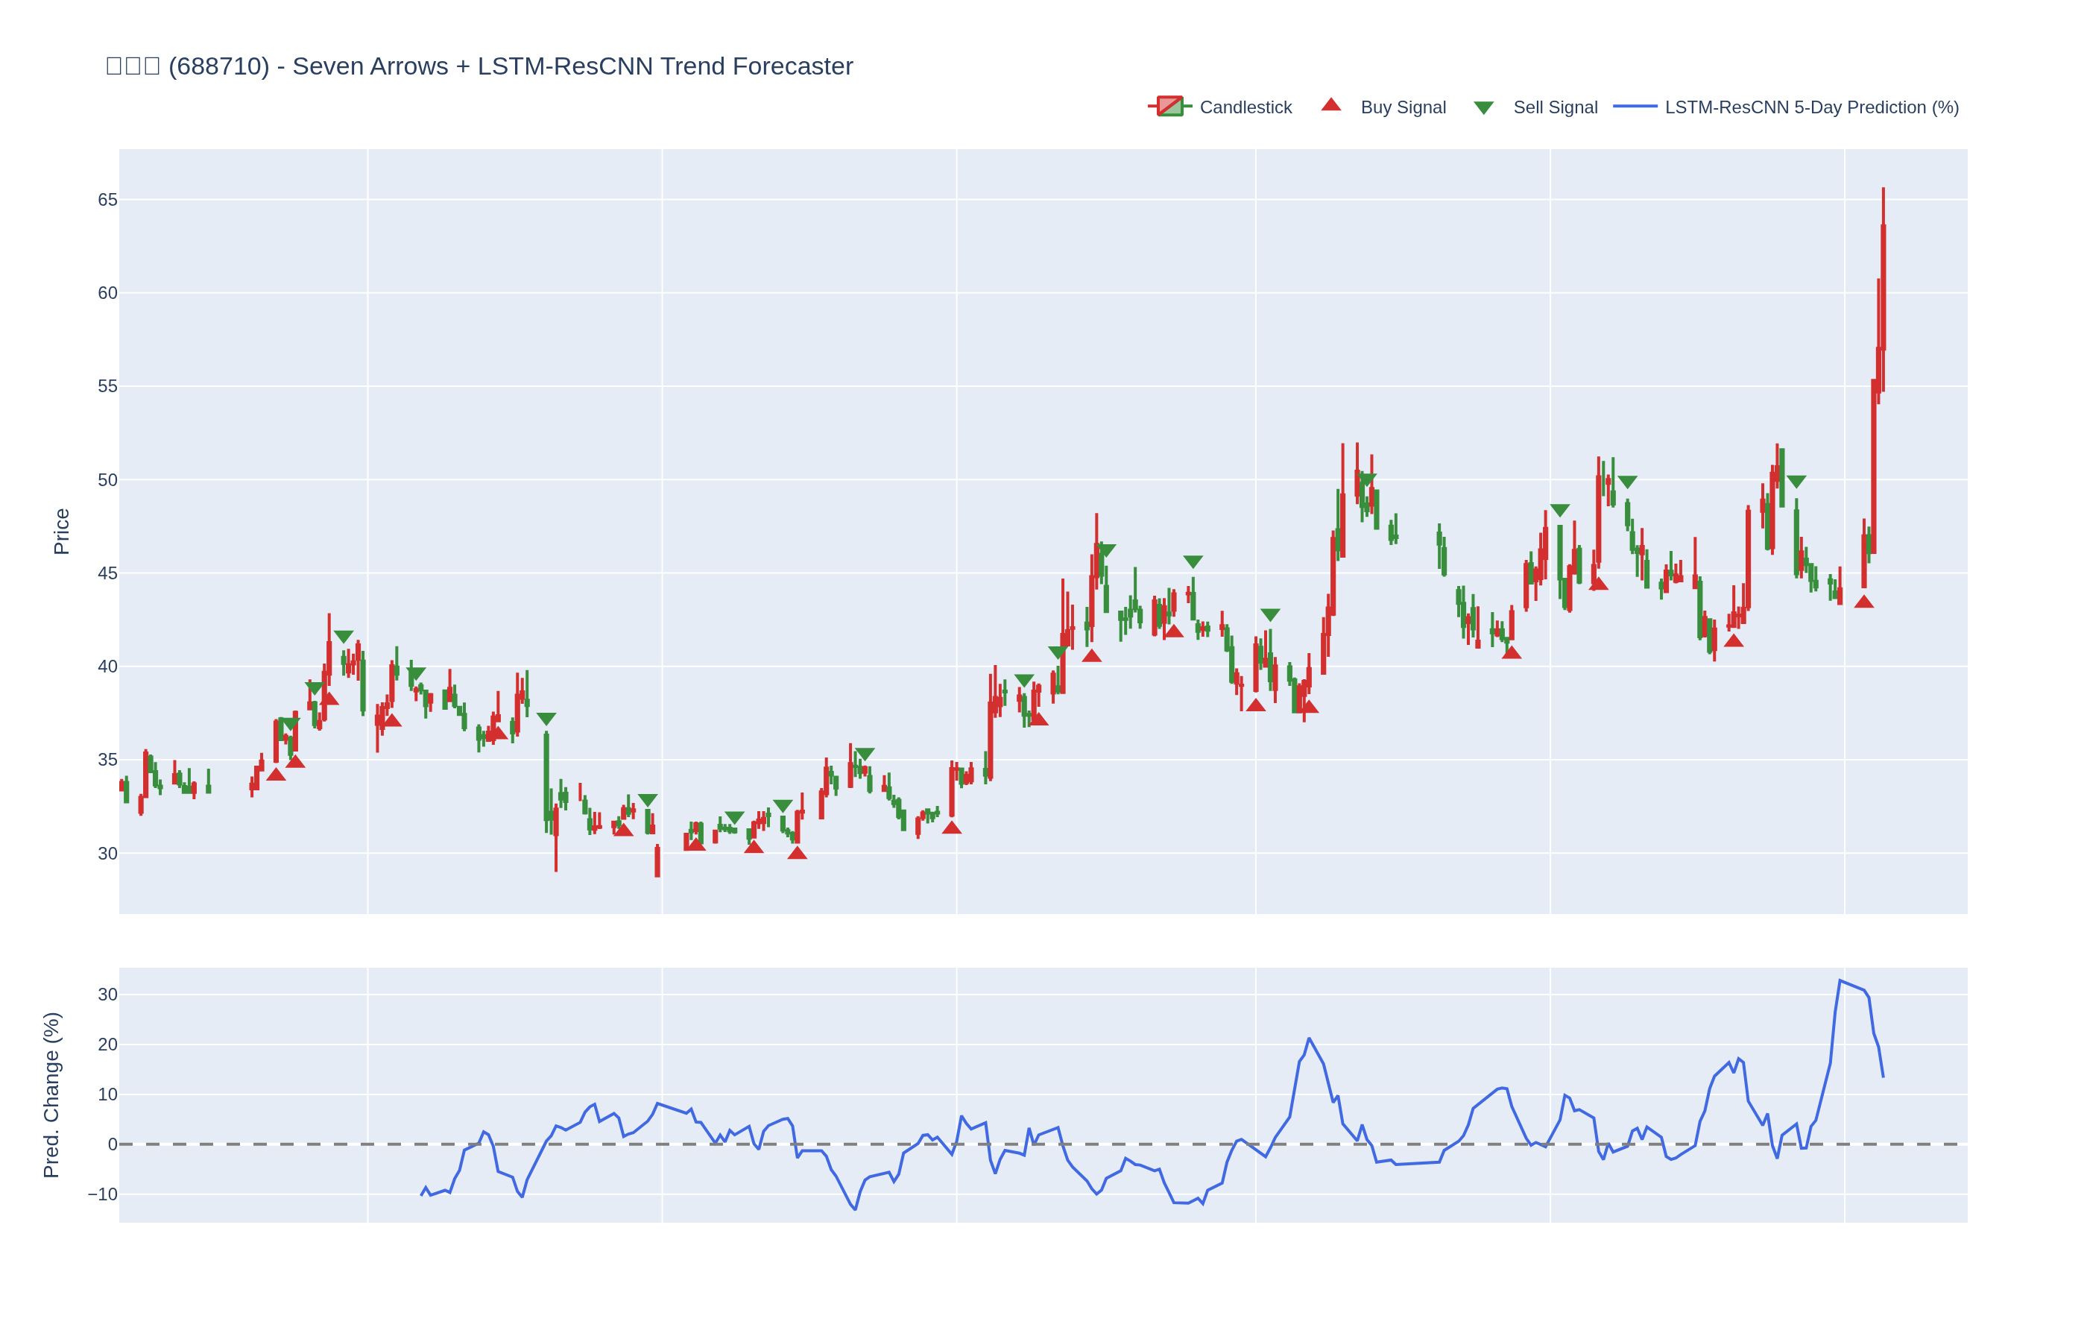Select the rightmost buy signal marker
Screen dimensions: 2087x1342
[x=1863, y=602]
